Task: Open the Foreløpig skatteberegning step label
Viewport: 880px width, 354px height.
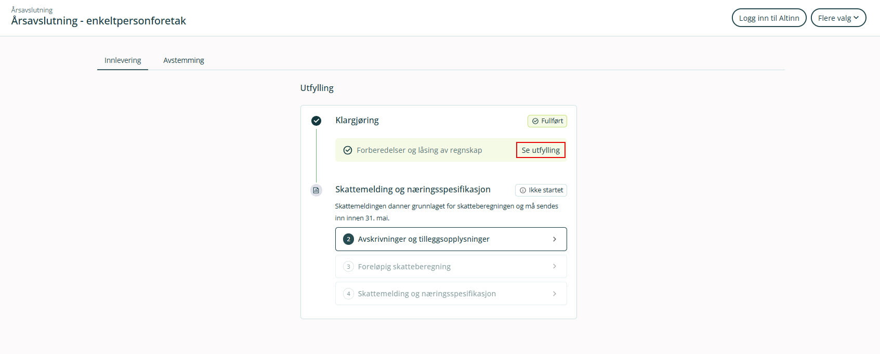Action: 404,267
